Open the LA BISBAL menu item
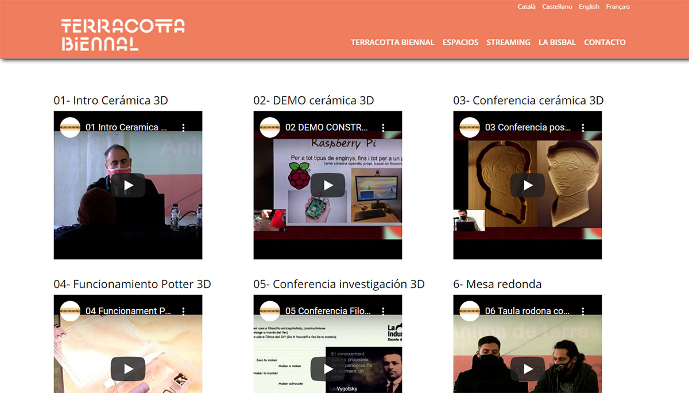The image size is (689, 393). click(557, 42)
